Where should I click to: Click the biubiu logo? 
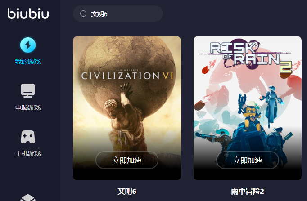pyautogui.click(x=28, y=13)
